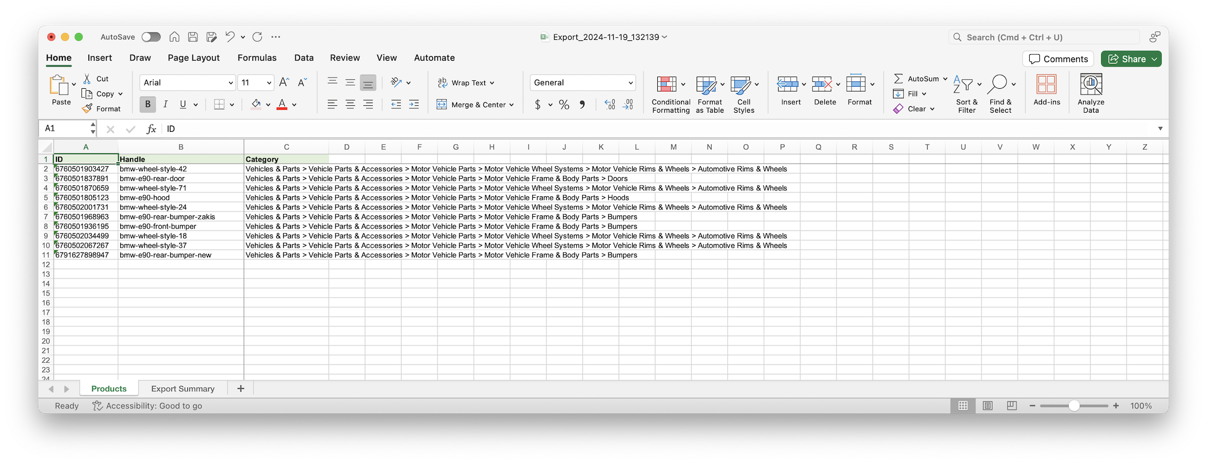Expand the formula bar chevron
This screenshot has height=464, width=1207.
(x=1160, y=129)
